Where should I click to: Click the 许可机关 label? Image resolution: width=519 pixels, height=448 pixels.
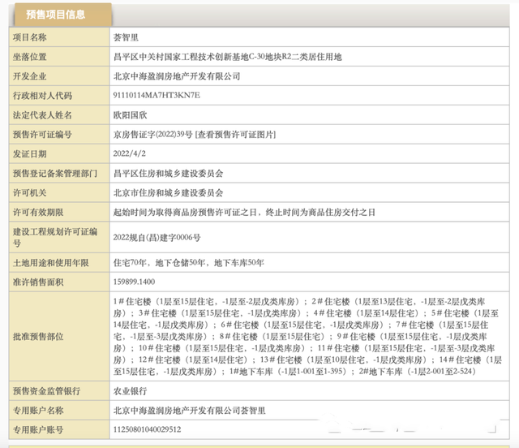pyautogui.click(x=29, y=193)
